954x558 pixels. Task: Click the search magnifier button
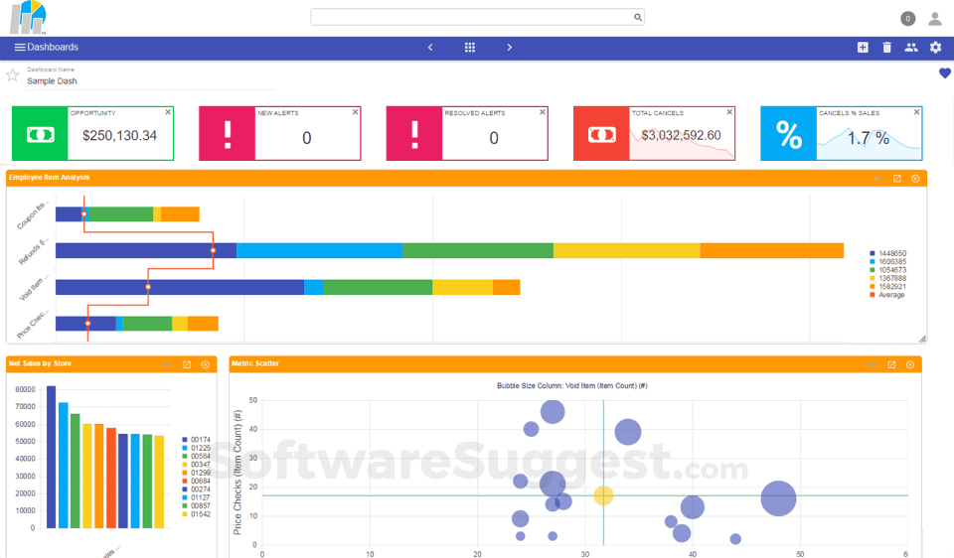coord(638,17)
